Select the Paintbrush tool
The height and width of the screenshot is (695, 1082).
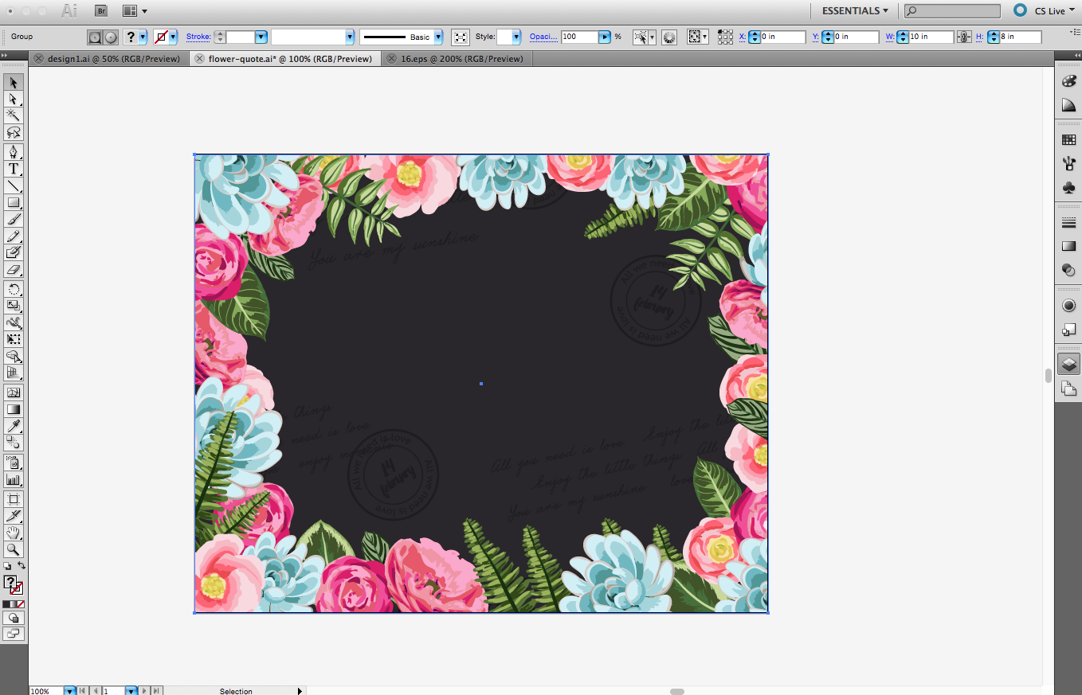click(x=14, y=219)
